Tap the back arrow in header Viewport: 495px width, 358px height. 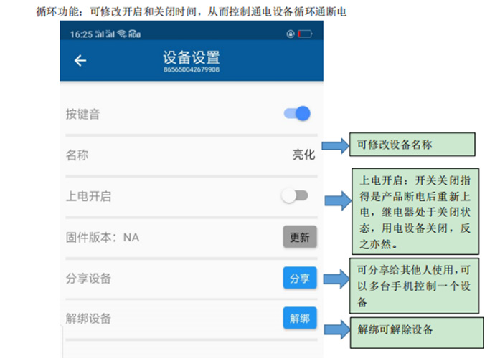(80, 61)
